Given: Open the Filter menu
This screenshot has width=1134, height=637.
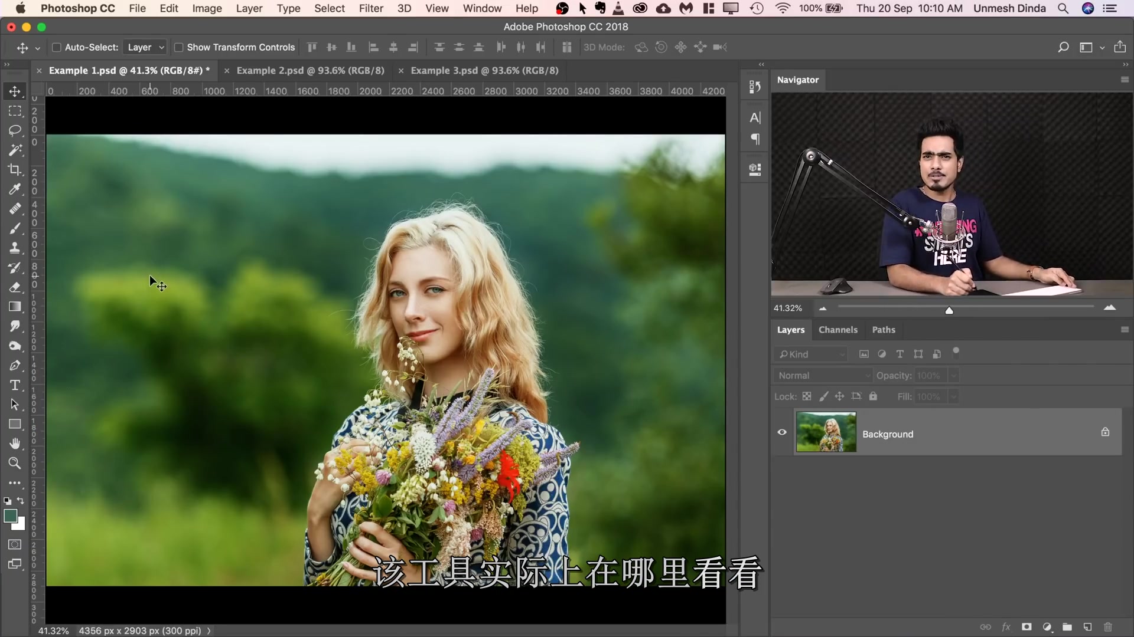Looking at the screenshot, I should (371, 8).
